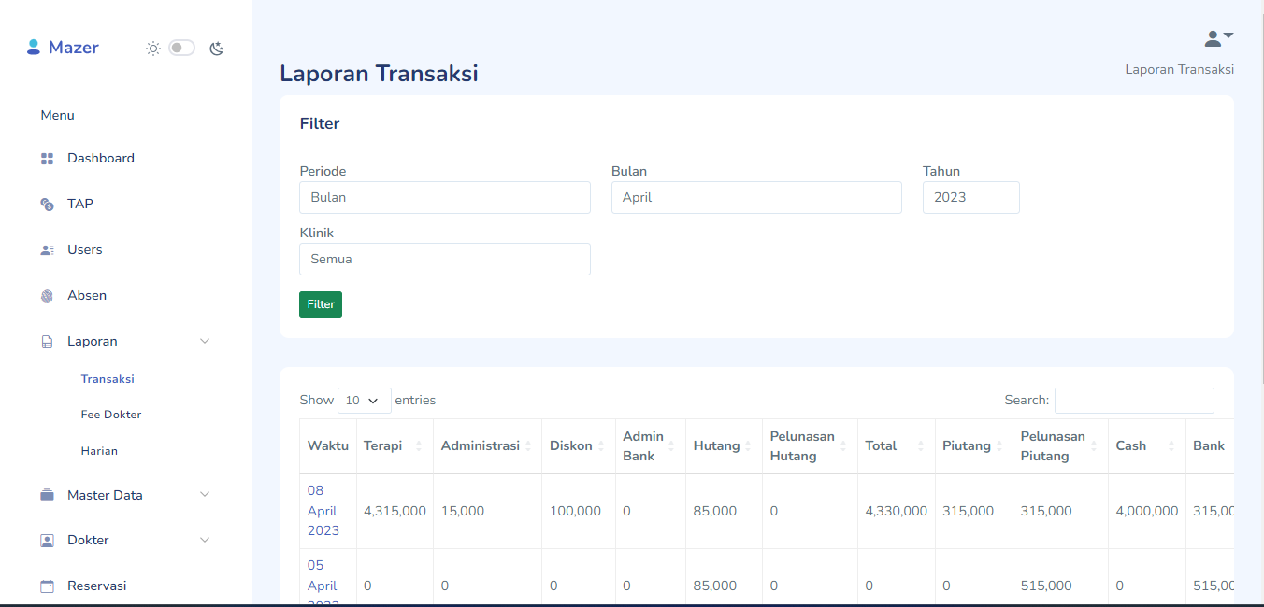This screenshot has width=1264, height=607.
Task: Open the 08 April 2023 link
Action: 323,511
